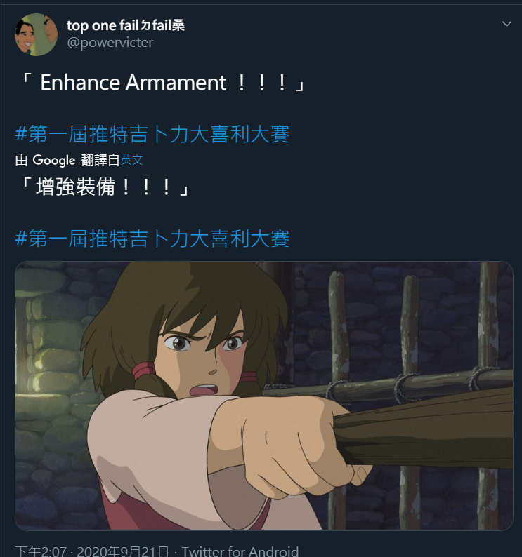The width and height of the screenshot is (522, 557).
Task: Select the original Enhance Armament tweet text
Action: tap(162, 83)
